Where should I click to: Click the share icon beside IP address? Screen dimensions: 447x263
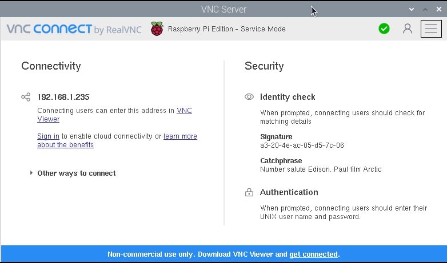pos(26,97)
